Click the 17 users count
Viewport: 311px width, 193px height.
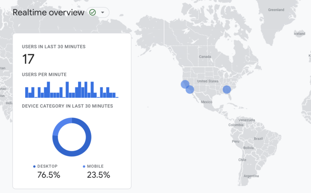point(28,59)
